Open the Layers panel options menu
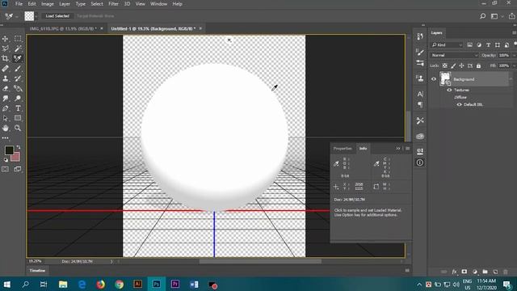The height and width of the screenshot is (291, 517). pyautogui.click(x=514, y=32)
